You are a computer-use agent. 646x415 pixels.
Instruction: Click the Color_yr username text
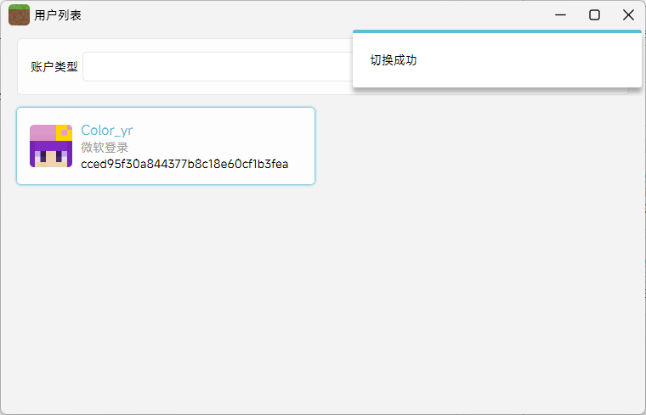[106, 131]
